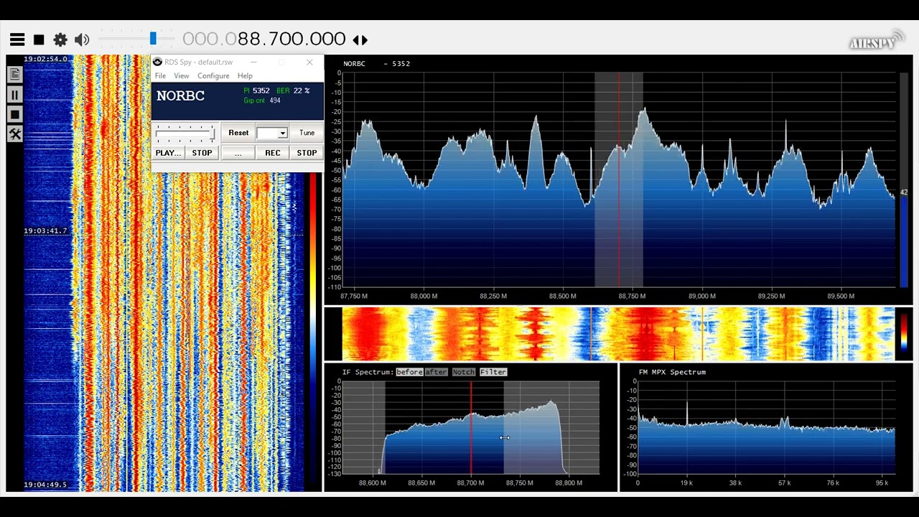Open the document icon in waterfall sidebar
The width and height of the screenshot is (919, 517).
click(14, 74)
